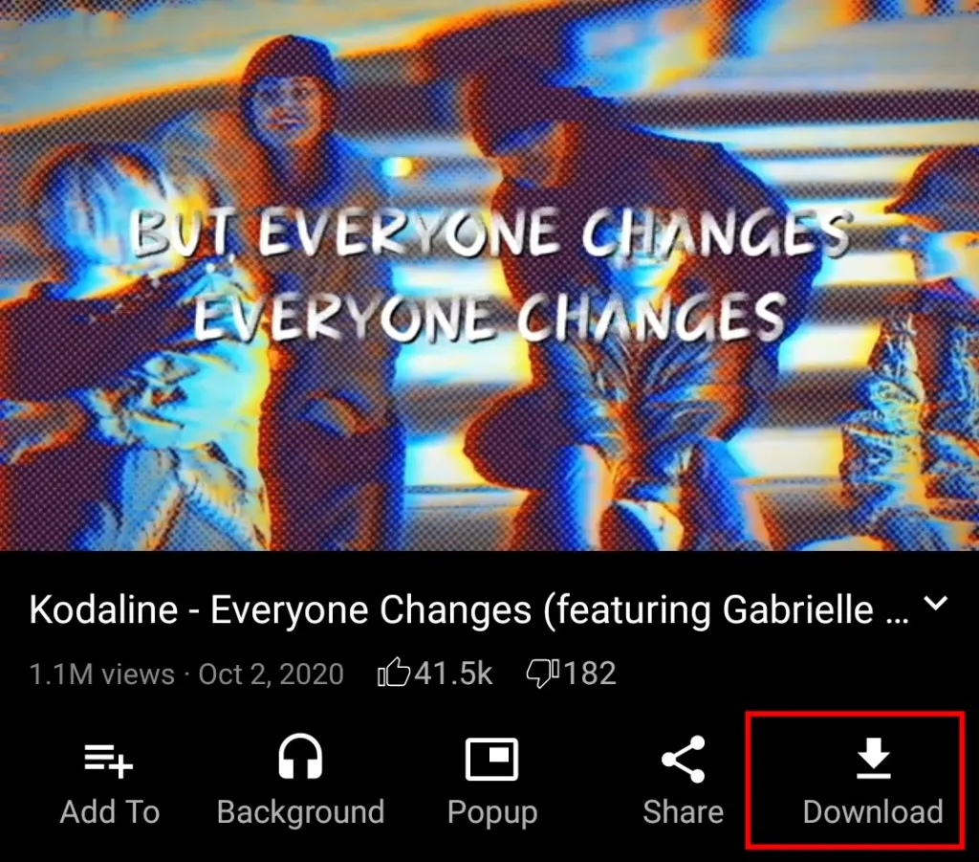The width and height of the screenshot is (979, 862).
Task: Open the Popup player icon
Action: pos(492,759)
